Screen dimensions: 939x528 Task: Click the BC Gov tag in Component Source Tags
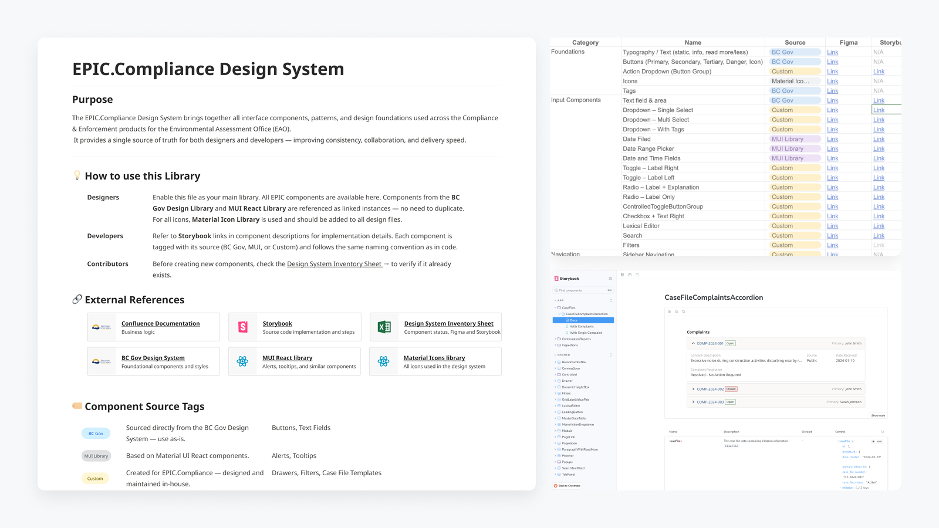[96, 434]
